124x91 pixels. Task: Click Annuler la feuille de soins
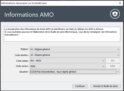(x=106, y=86)
